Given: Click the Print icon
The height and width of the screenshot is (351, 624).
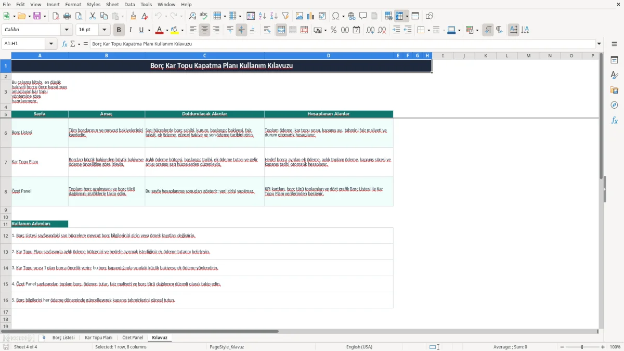Looking at the screenshot, I should click(x=67, y=16).
